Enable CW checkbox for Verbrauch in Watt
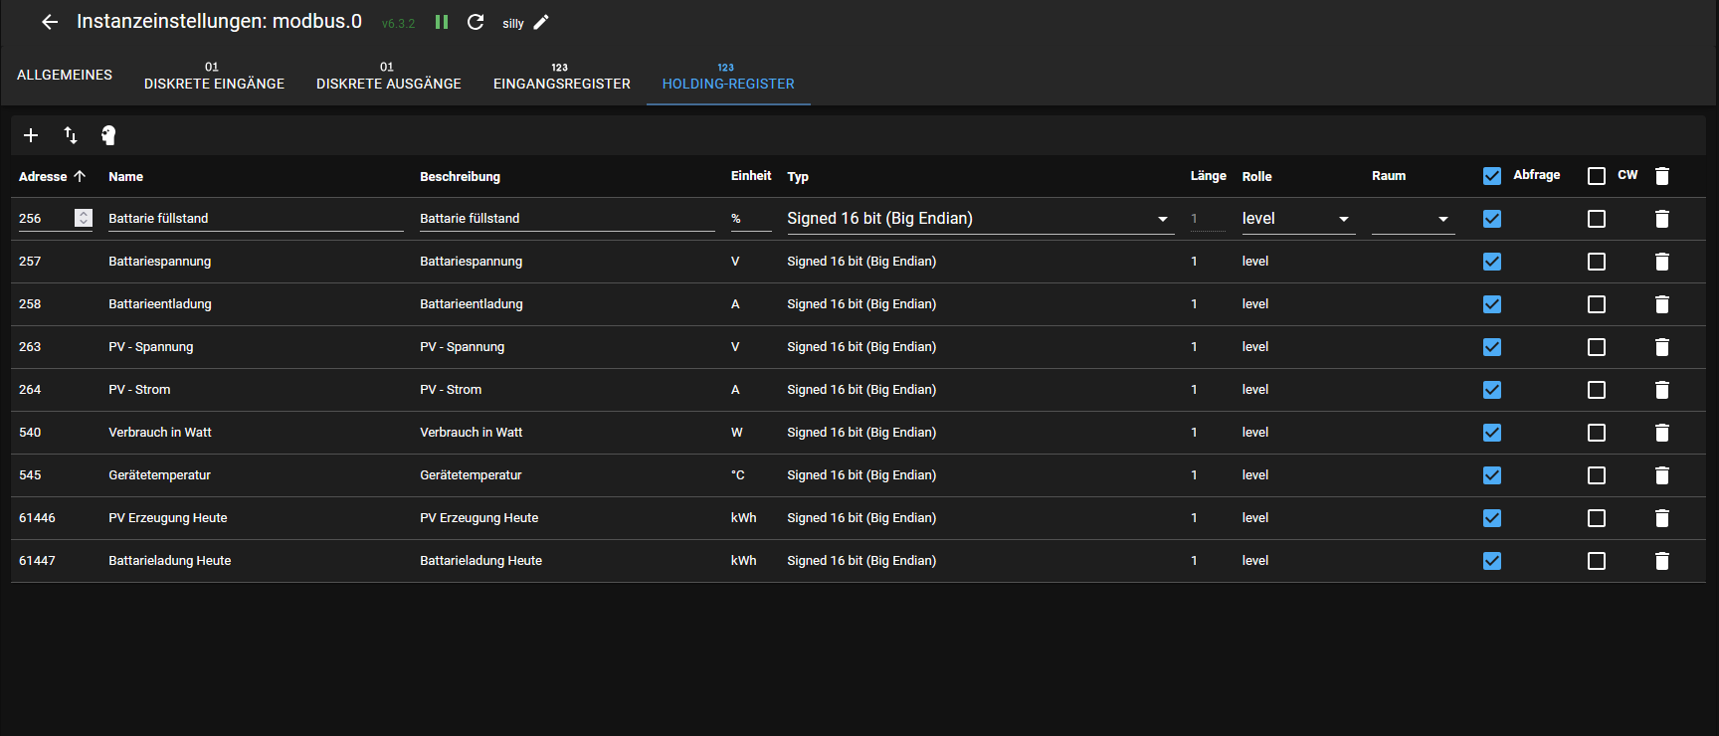Viewport: 1719px width, 736px height. (x=1597, y=433)
